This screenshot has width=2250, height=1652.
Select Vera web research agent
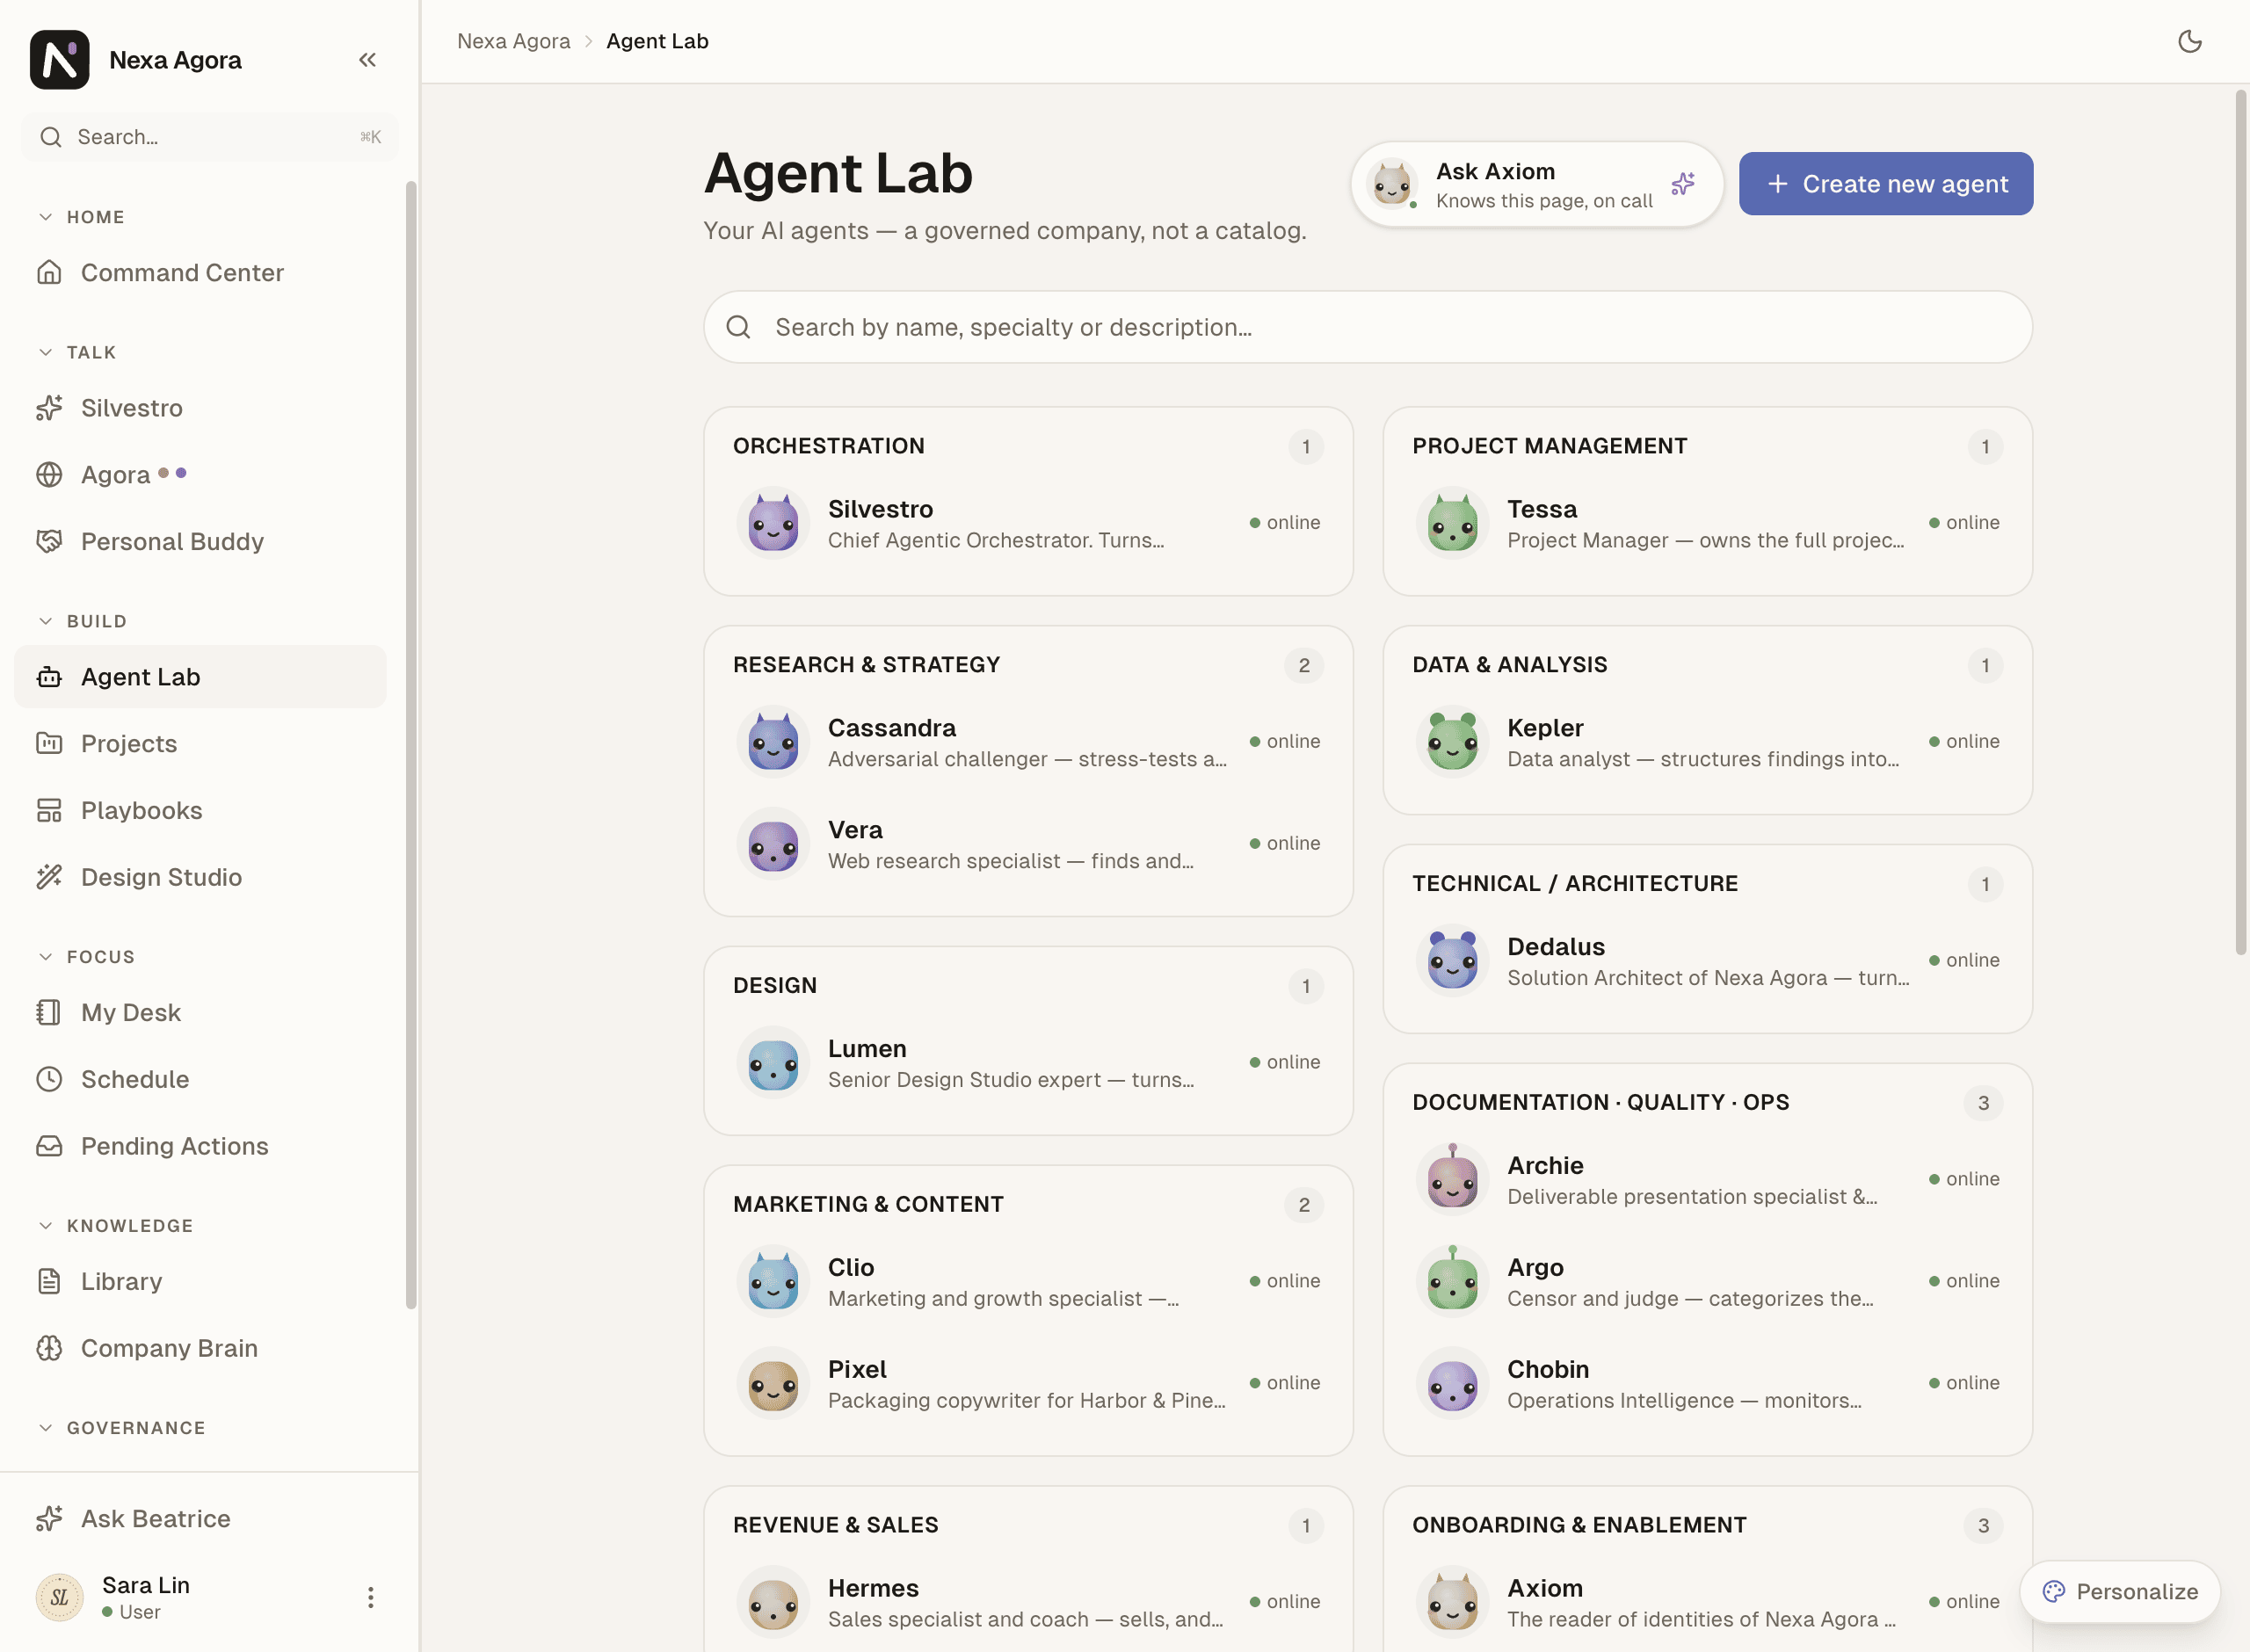click(x=1028, y=844)
